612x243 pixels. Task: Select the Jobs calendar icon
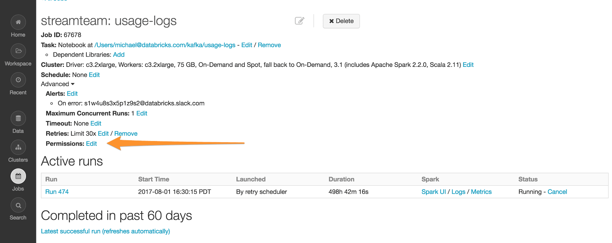[18, 177]
